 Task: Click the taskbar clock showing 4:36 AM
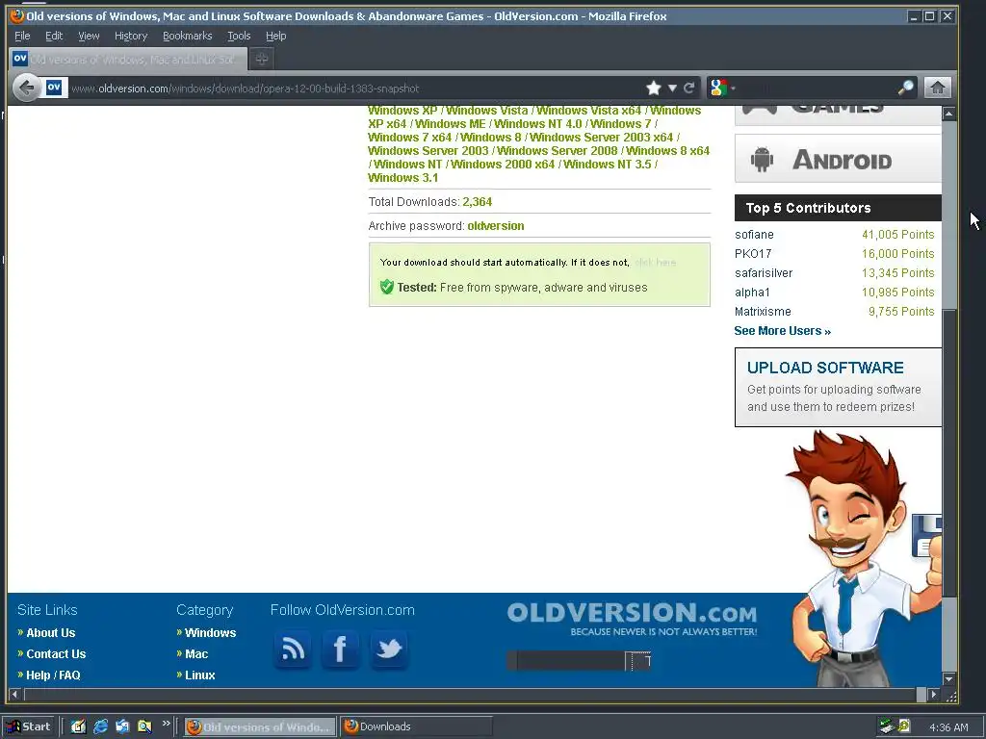[948, 727]
